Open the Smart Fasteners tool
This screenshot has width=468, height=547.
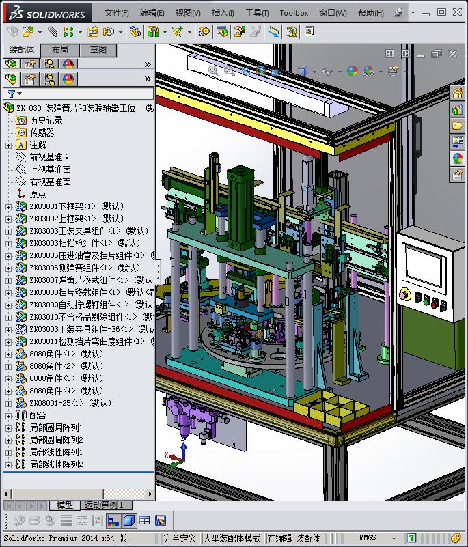pos(93,31)
